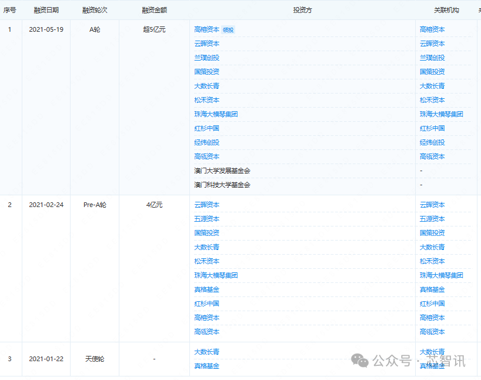Open 珠海大横琴集团 in 关联机构 column, A轮 row
The image size is (481, 380).
(x=442, y=114)
